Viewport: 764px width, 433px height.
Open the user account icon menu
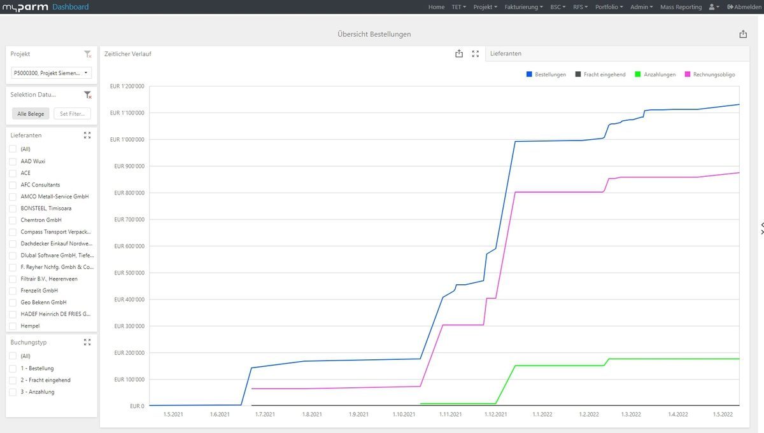tap(714, 7)
